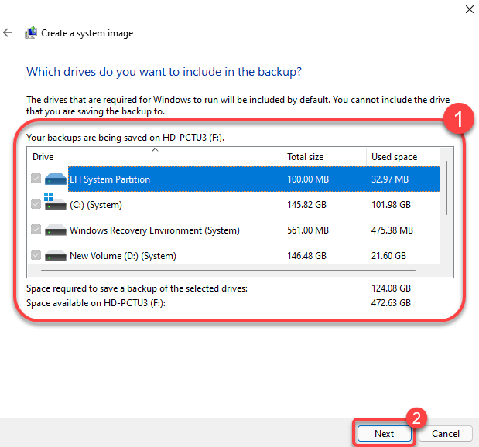Click the C: System drive Windows icon
The width and height of the screenshot is (479, 447).
[55, 202]
